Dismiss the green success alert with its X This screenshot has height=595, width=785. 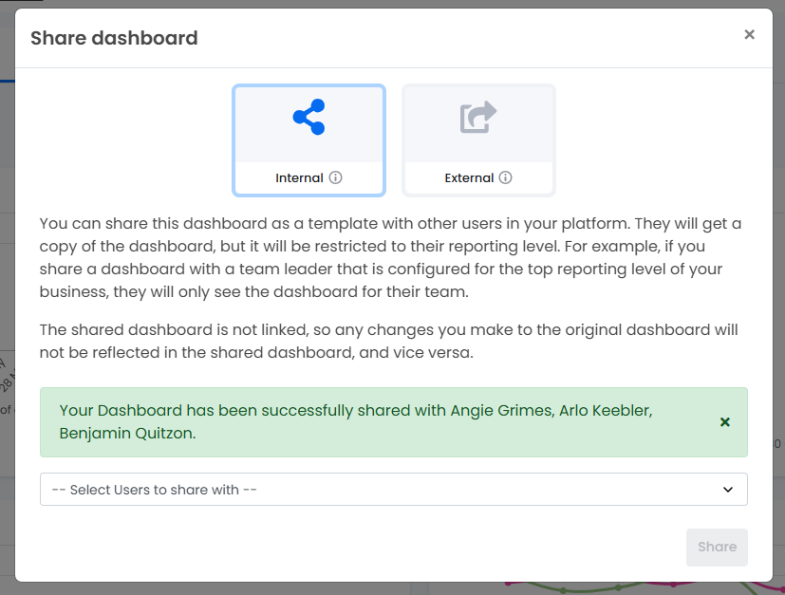click(x=724, y=422)
